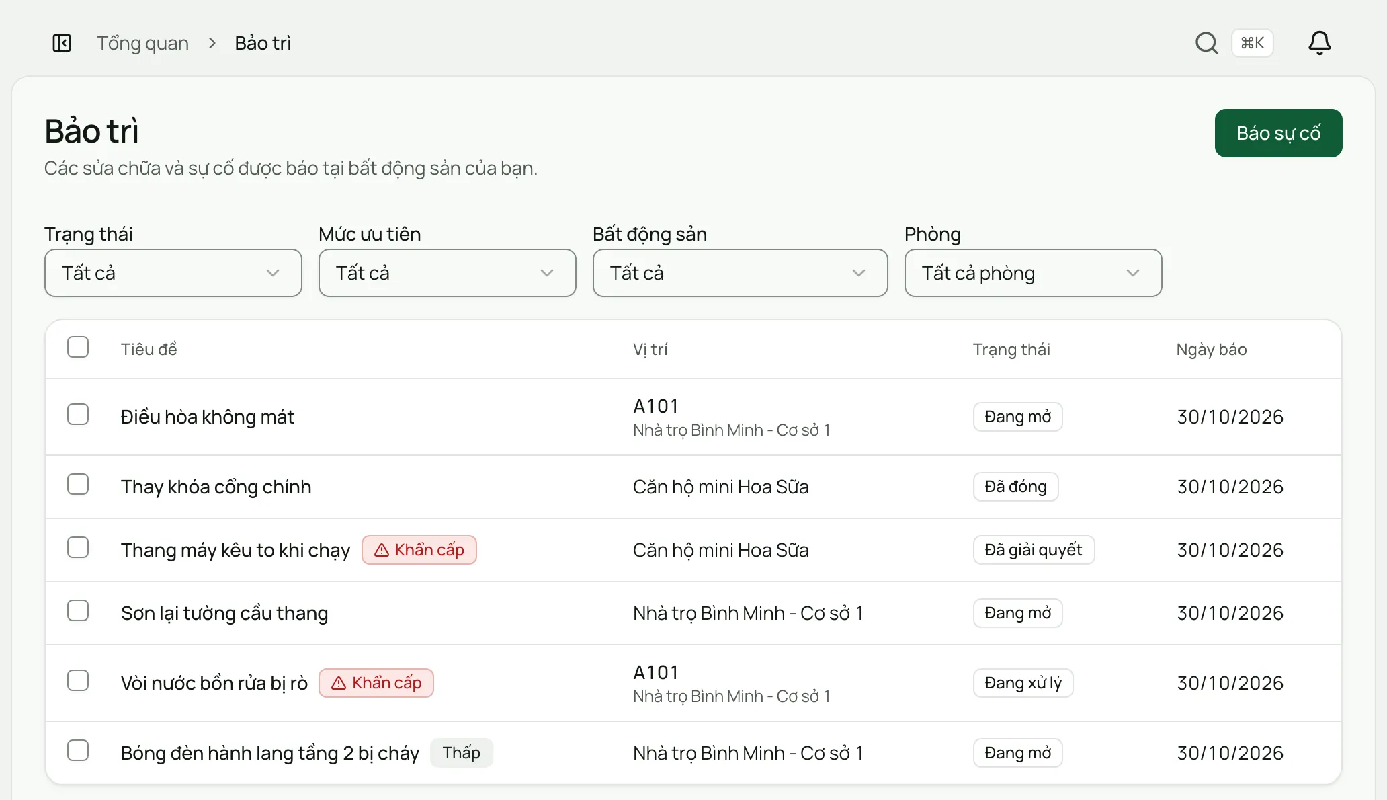1387x800 pixels.
Task: Expand the Tất cả phòng dropdown
Action: tap(1034, 273)
